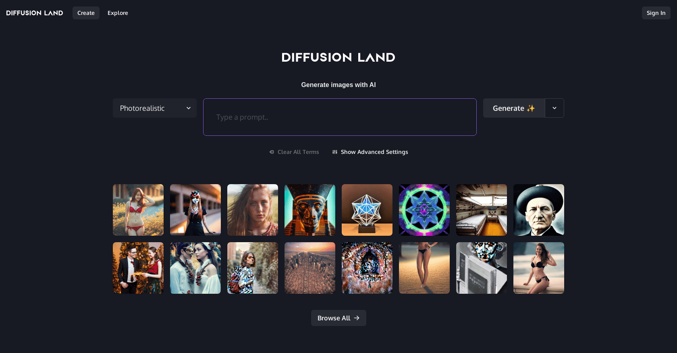
Task: Open thumbnail of freckled redhead portrait
Action: [253, 210]
